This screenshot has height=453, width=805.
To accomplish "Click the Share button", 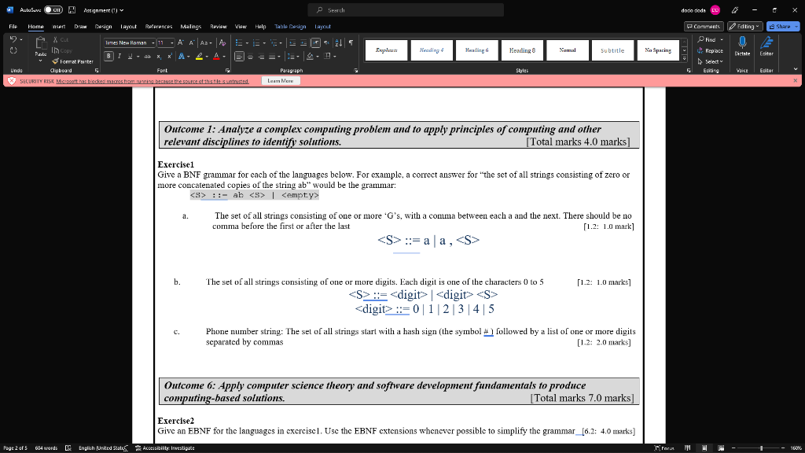I will 784,26.
